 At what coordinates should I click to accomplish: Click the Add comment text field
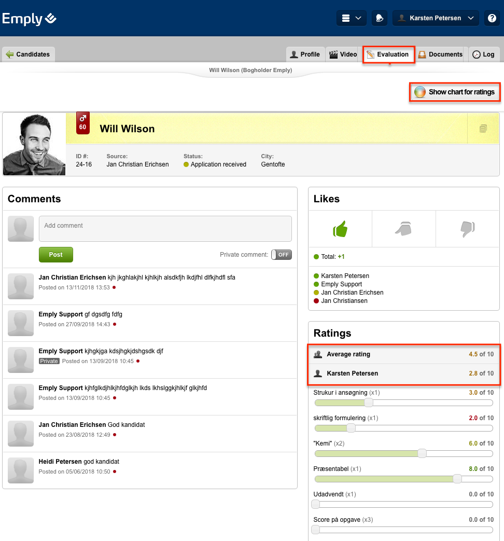165,229
